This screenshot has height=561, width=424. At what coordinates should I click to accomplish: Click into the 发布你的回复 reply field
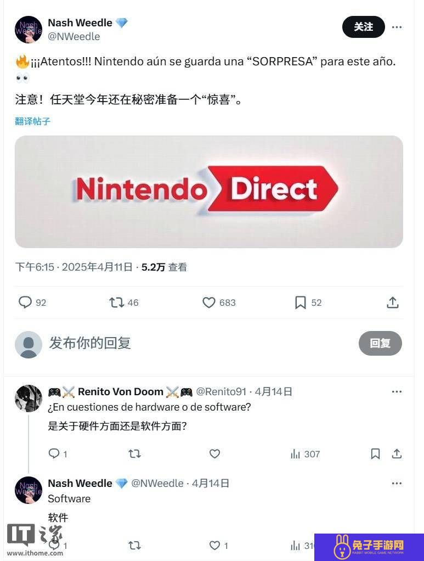[200, 343]
